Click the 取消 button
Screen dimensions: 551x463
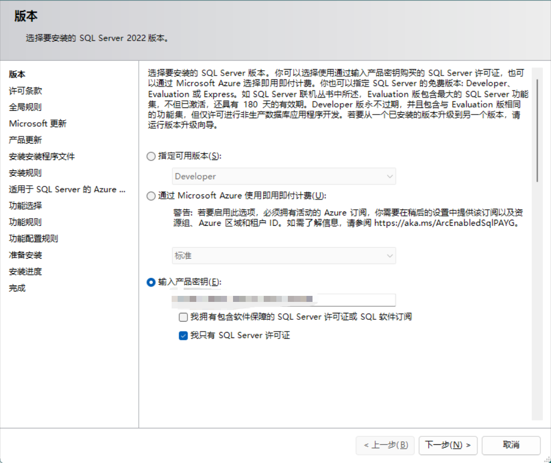(511, 445)
